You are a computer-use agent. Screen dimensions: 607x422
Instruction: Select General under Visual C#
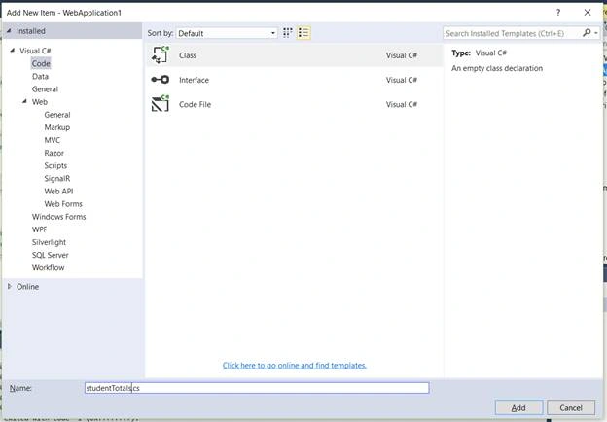(45, 88)
